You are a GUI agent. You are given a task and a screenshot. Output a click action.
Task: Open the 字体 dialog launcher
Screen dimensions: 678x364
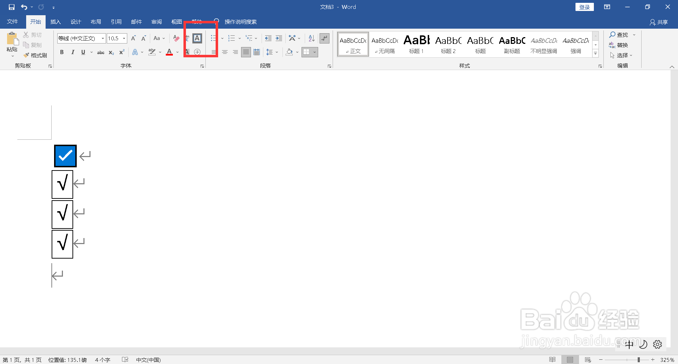pos(202,66)
